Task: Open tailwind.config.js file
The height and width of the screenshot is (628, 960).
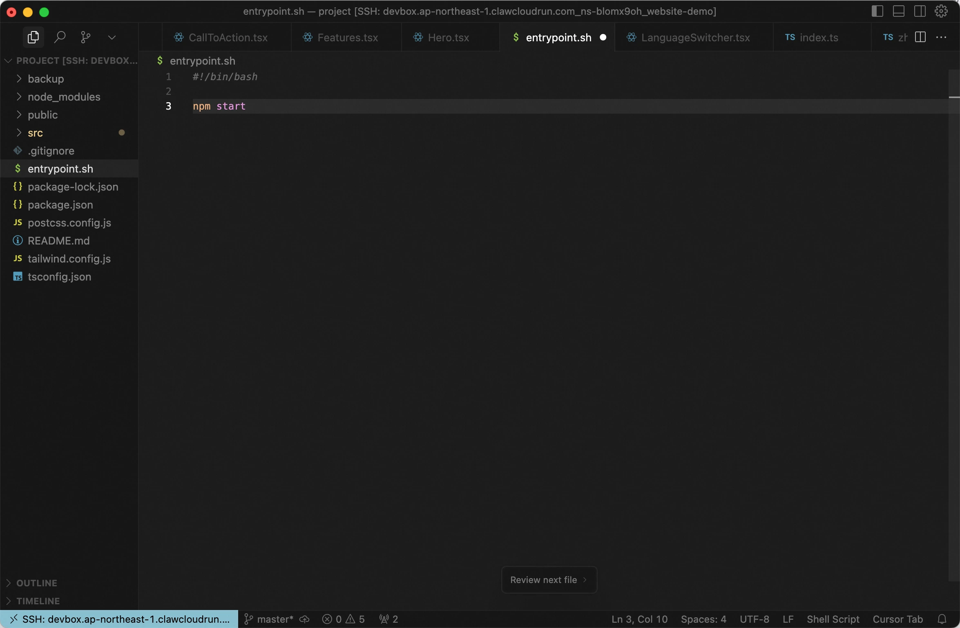Action: (69, 258)
